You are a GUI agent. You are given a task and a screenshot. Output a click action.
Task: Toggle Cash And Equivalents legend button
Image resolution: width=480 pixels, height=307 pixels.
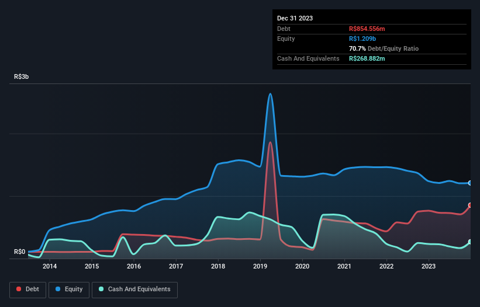134,289
